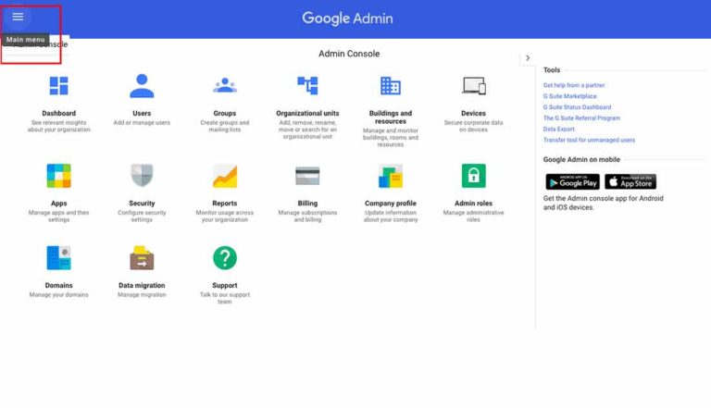Viewport: 711px width, 408px height.
Task: Click the Groups label text
Action: click(225, 113)
